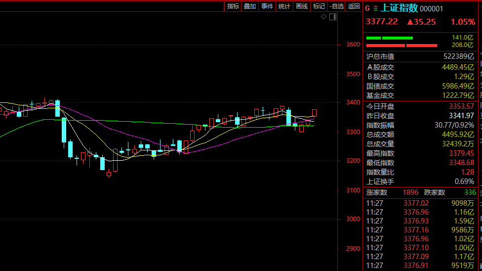The height and width of the screenshot is (271, 482).
Task: Open the 事件 events menu
Action: click(267, 6)
